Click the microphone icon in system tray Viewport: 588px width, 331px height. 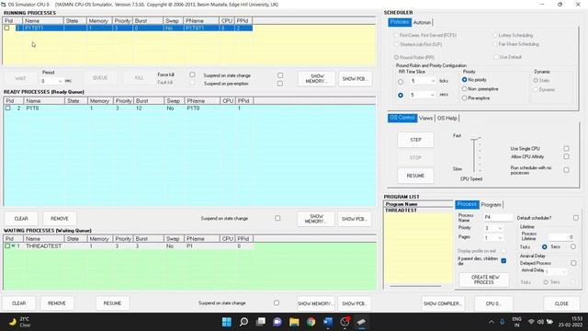coord(503,322)
